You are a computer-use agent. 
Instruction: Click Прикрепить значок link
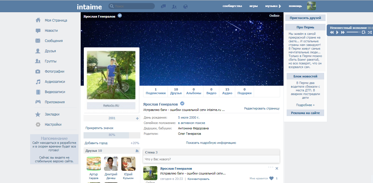99,128
